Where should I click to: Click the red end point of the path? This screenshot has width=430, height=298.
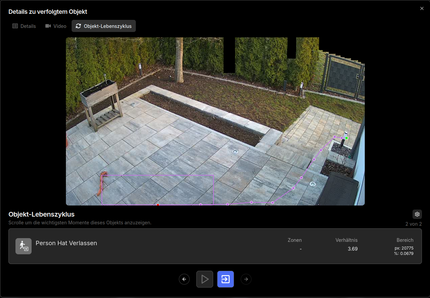[x=158, y=204]
